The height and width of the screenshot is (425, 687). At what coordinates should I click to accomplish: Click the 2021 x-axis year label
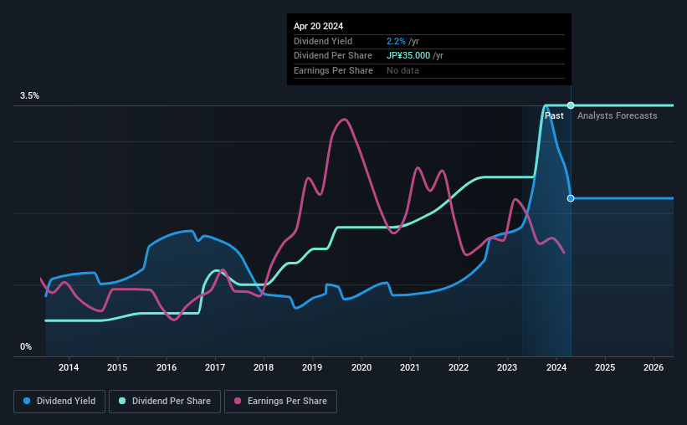pos(410,367)
